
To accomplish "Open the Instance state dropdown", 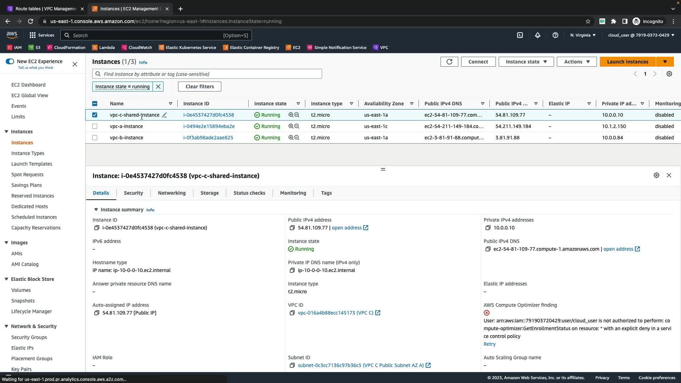I will click(526, 62).
